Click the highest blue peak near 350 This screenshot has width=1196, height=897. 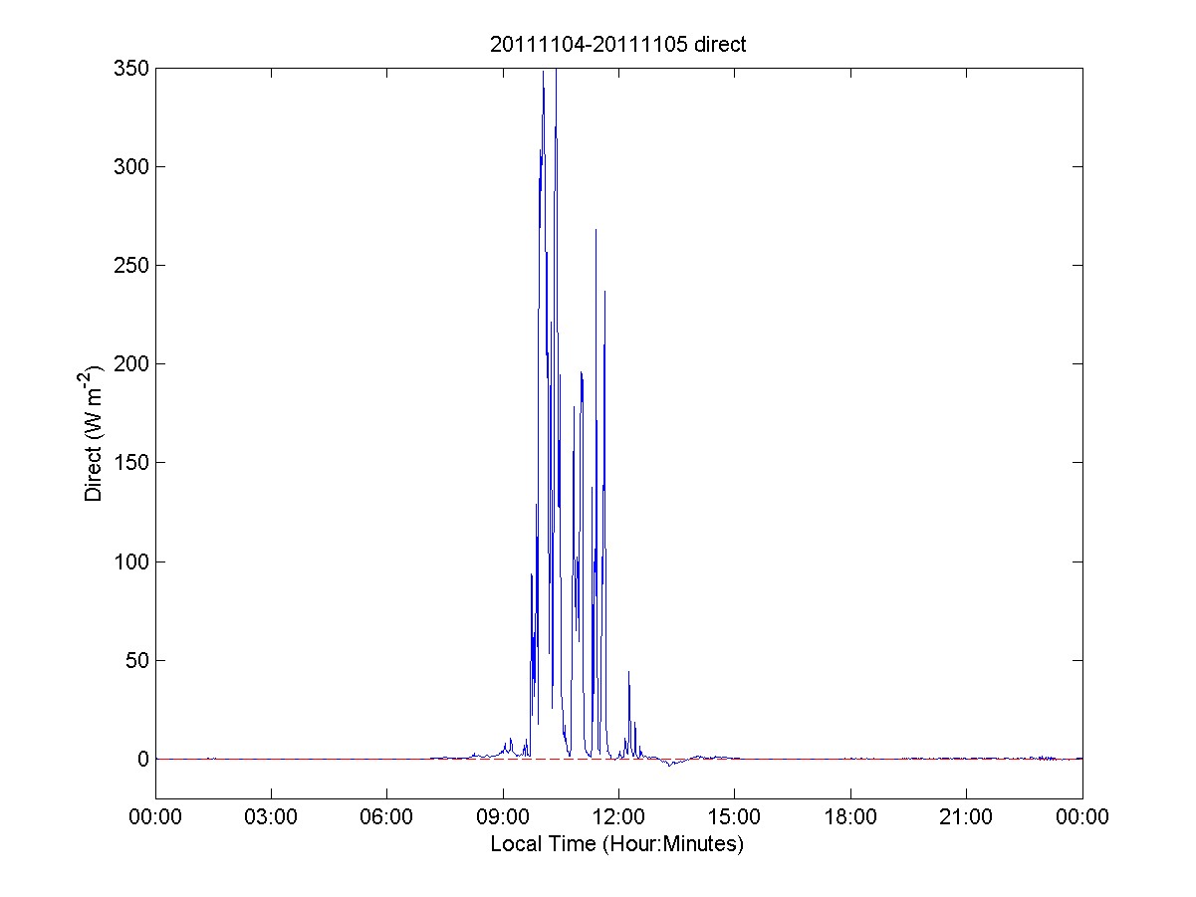click(556, 72)
